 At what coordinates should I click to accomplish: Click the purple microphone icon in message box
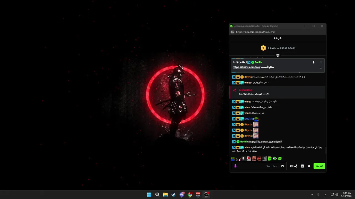pyautogui.click(x=235, y=166)
